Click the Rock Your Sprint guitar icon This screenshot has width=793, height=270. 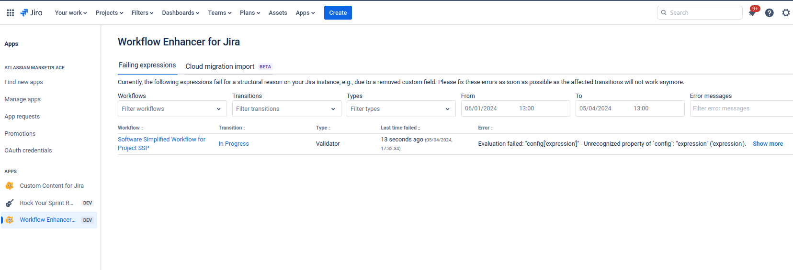[x=10, y=203]
